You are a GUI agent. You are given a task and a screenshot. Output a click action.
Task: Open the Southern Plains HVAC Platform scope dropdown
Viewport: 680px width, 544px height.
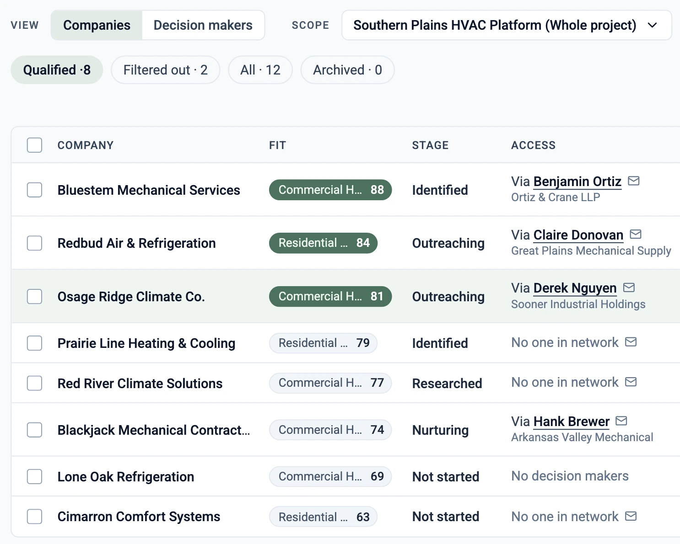(x=507, y=25)
